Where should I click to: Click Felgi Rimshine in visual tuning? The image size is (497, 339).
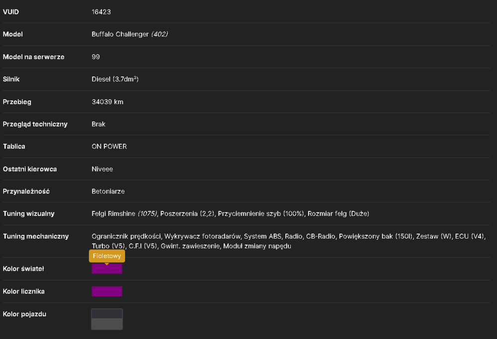tap(113, 213)
